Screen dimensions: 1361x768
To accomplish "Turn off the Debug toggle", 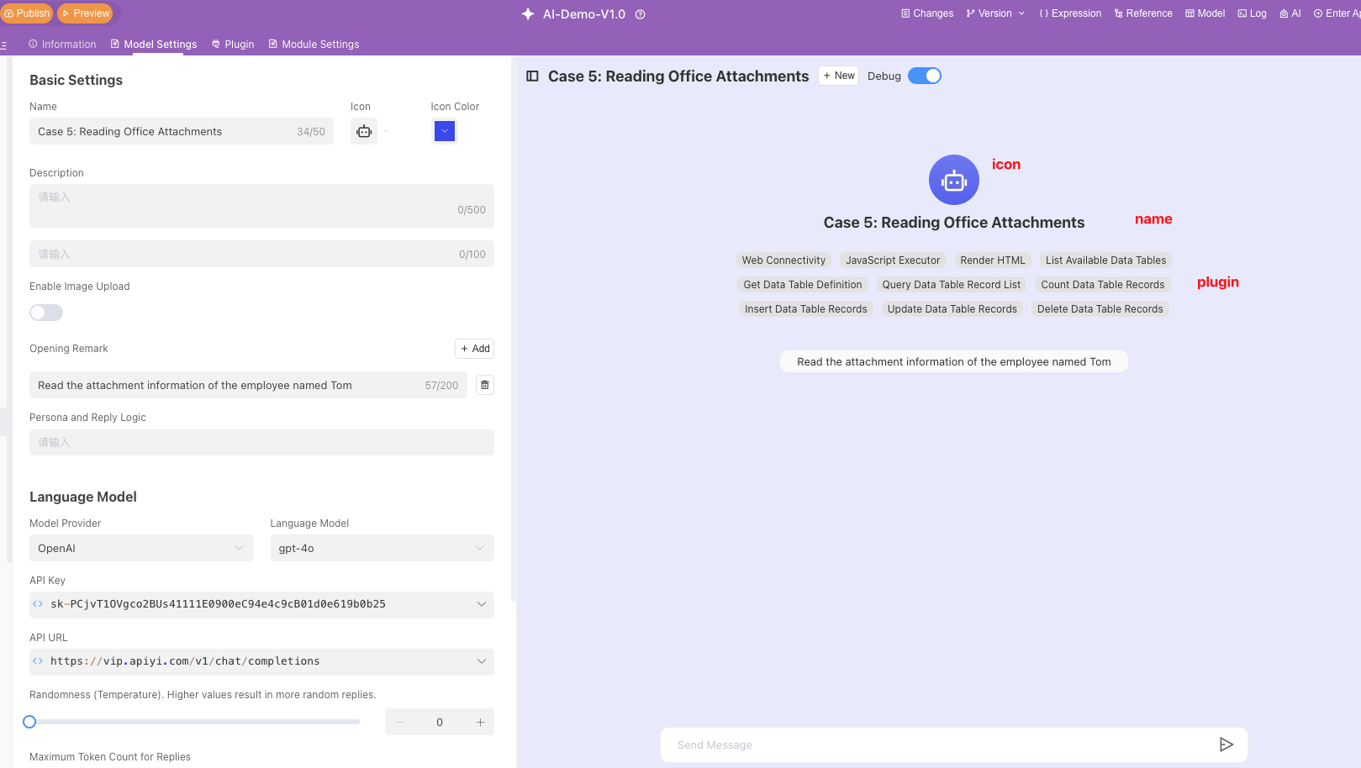I will (925, 76).
